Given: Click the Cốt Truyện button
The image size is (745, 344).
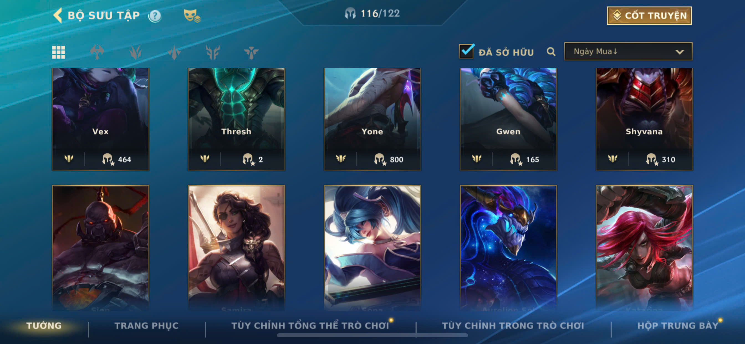Looking at the screenshot, I should 649,16.
